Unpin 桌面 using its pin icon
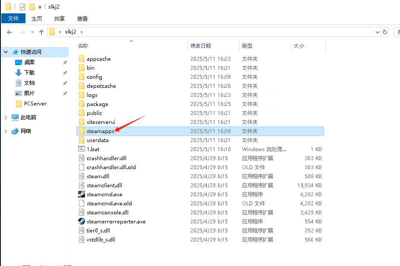This screenshot has height=266, width=400. click(65, 62)
